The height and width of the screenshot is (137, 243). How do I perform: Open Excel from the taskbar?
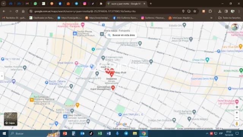100,134
